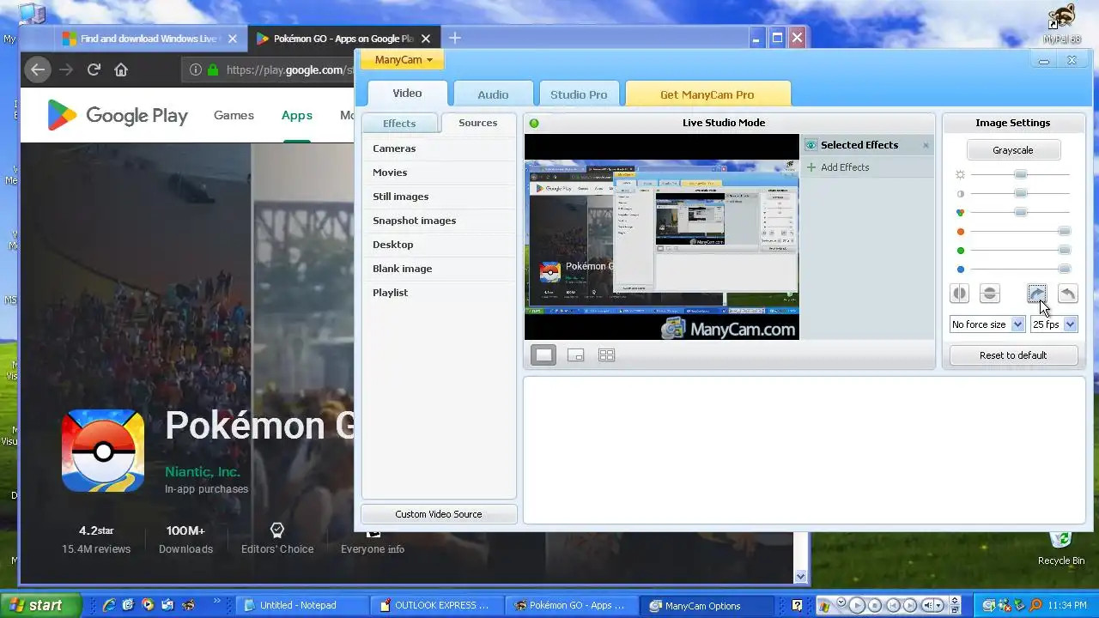This screenshot has height=618, width=1099.
Task: Reload the Google Play page
Action: point(94,70)
